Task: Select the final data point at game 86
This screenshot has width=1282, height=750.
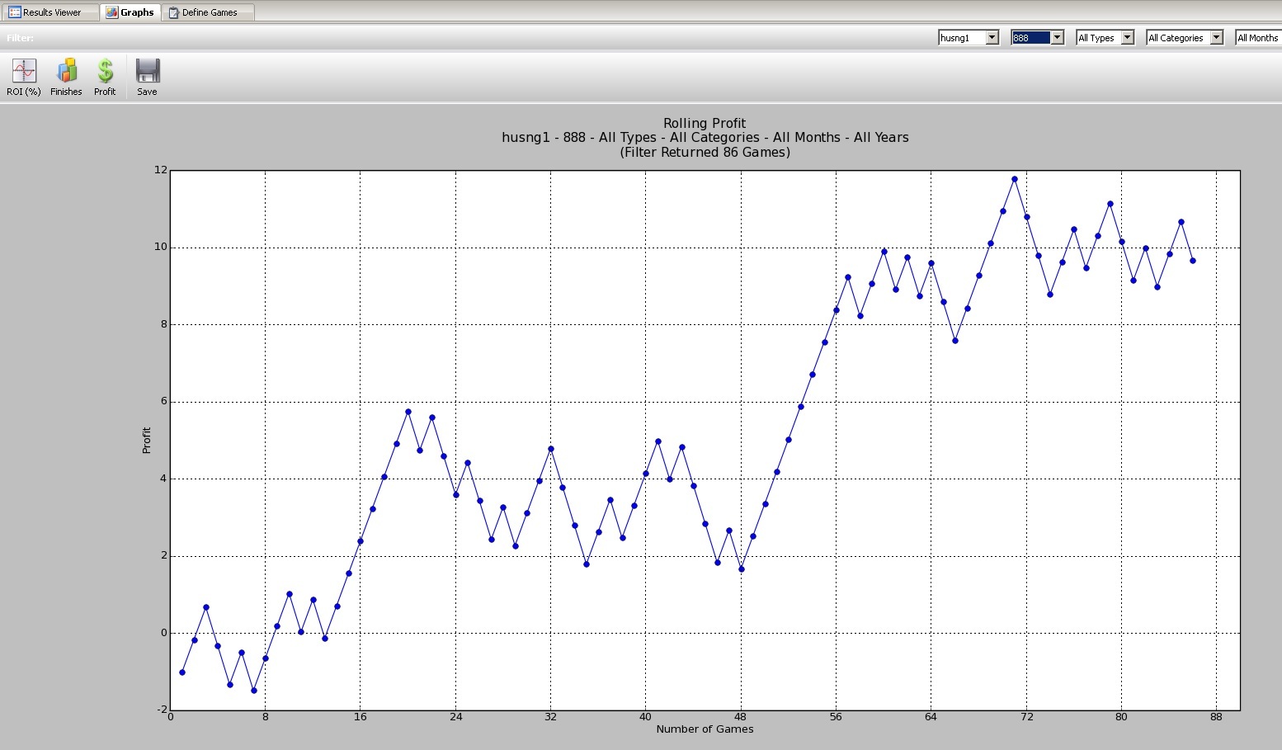Action: pos(1193,261)
